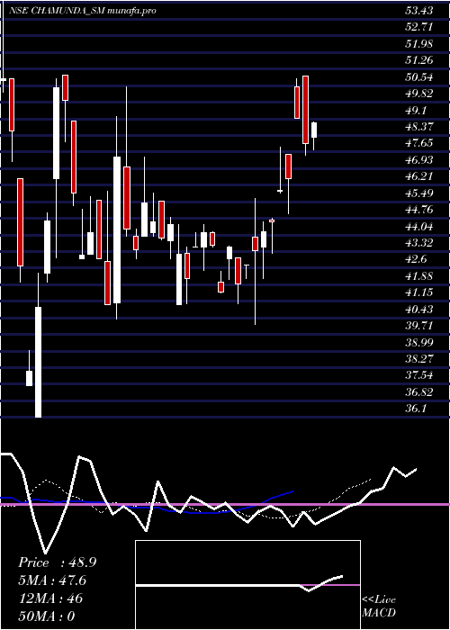
Task: Select the 43.32 price axis label
Action: click(x=418, y=244)
